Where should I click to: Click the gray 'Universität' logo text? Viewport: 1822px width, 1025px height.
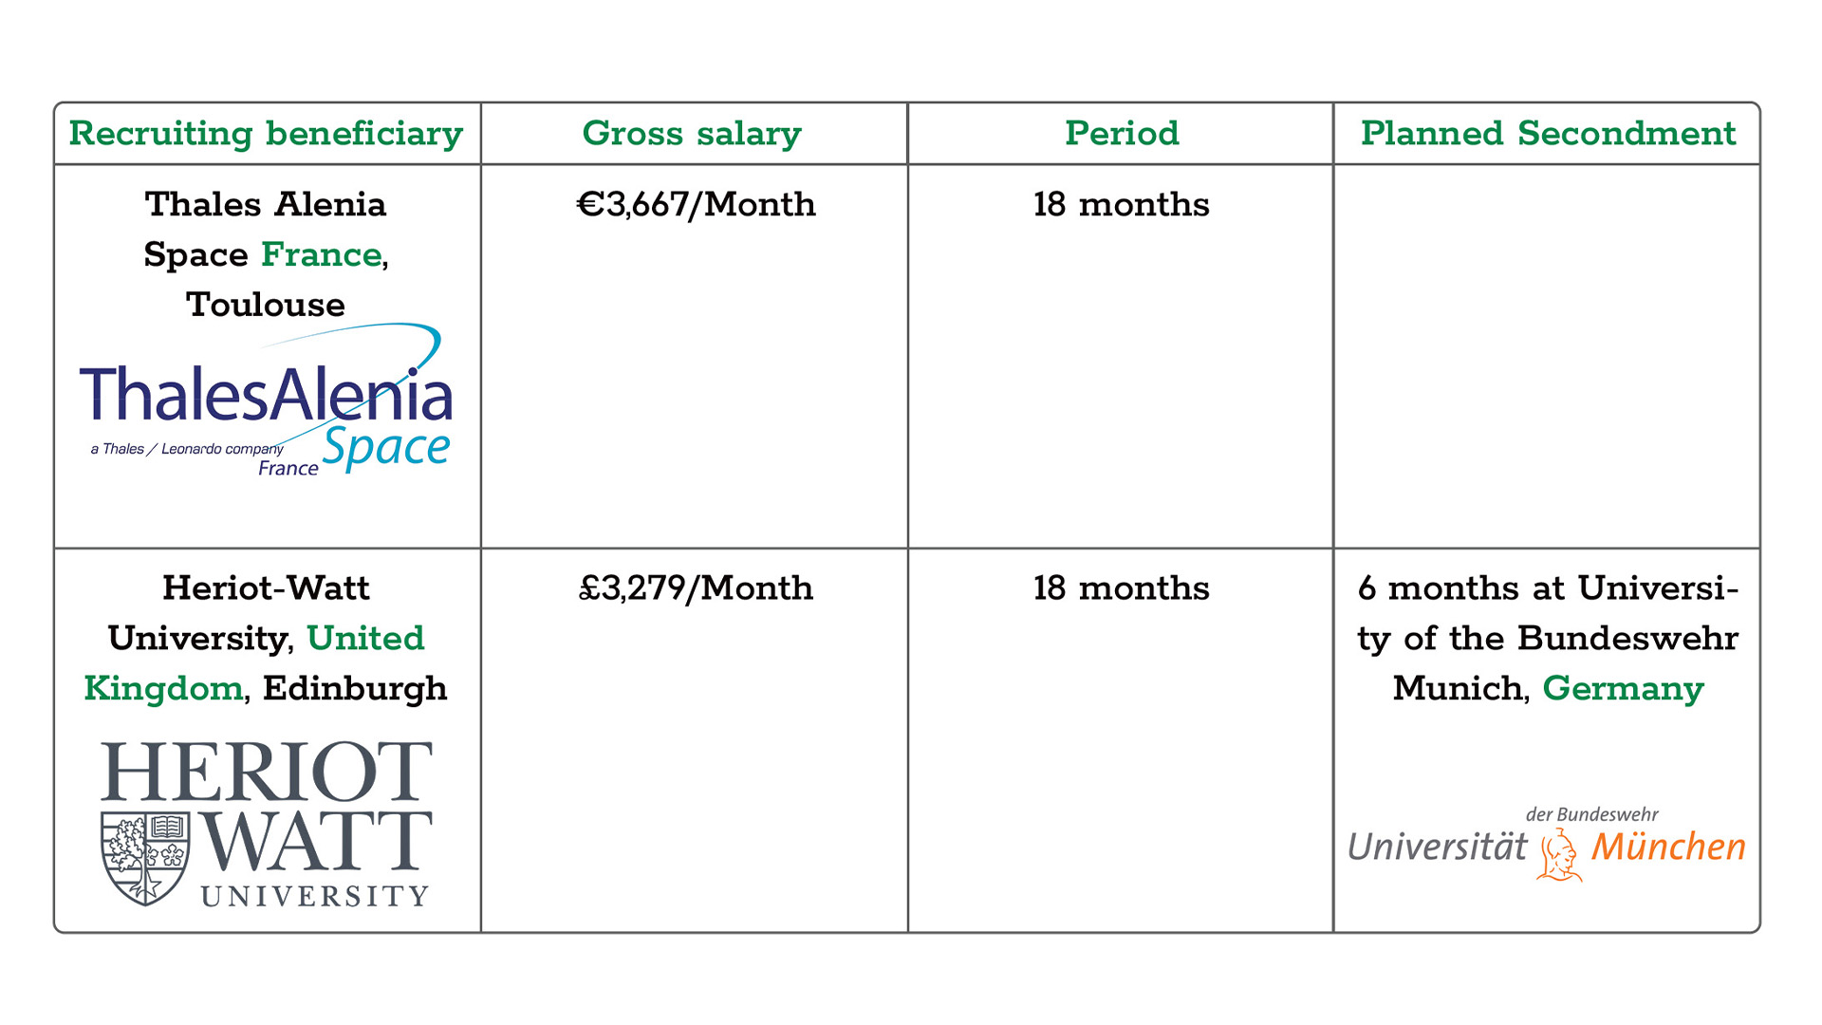[1437, 847]
